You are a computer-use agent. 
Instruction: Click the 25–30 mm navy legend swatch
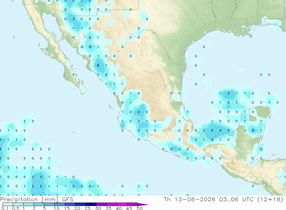point(91,204)
